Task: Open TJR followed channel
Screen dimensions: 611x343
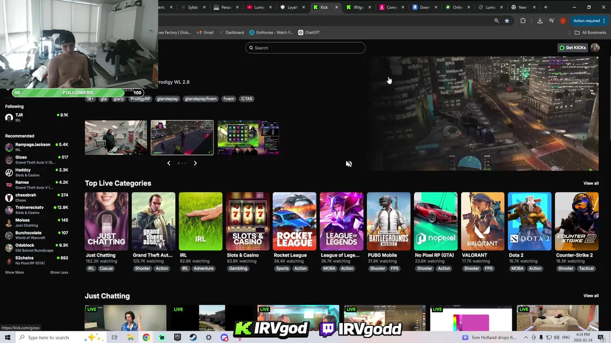Action: [x=36, y=117]
